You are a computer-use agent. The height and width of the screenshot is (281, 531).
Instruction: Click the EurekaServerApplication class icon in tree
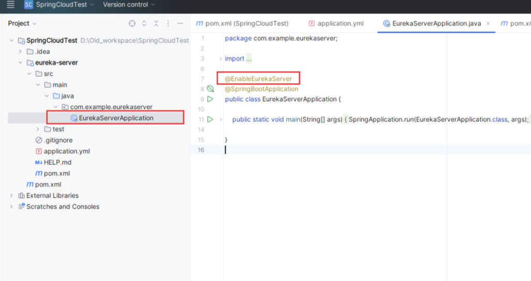pos(74,118)
